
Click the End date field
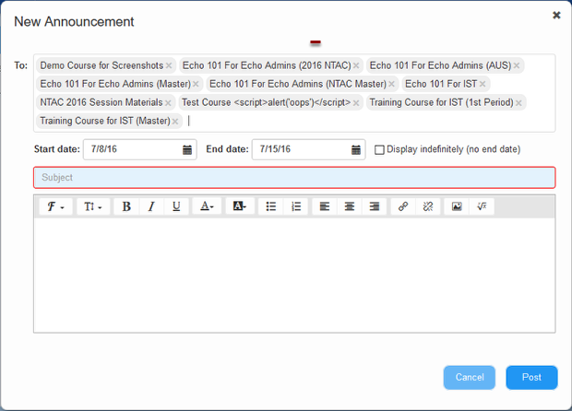tap(309, 149)
